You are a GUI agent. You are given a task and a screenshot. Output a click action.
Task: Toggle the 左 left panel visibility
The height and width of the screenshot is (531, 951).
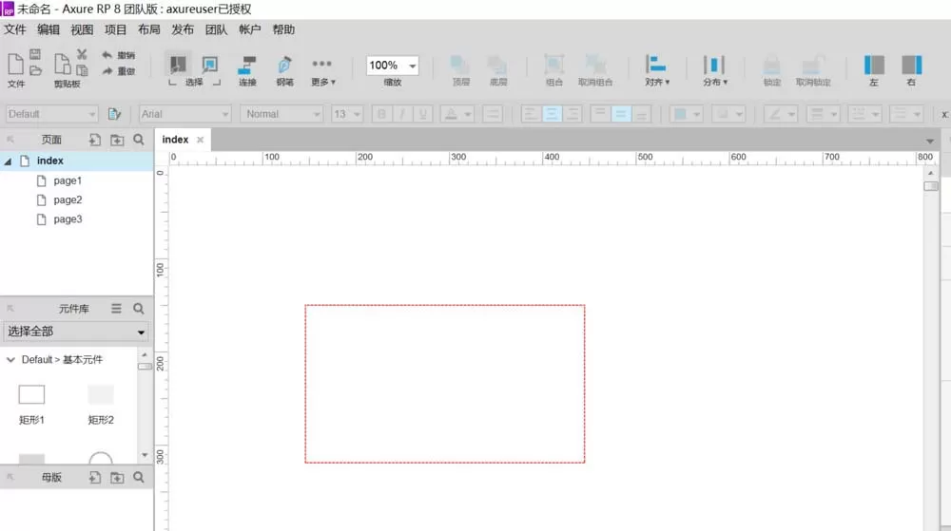pyautogui.click(x=874, y=70)
